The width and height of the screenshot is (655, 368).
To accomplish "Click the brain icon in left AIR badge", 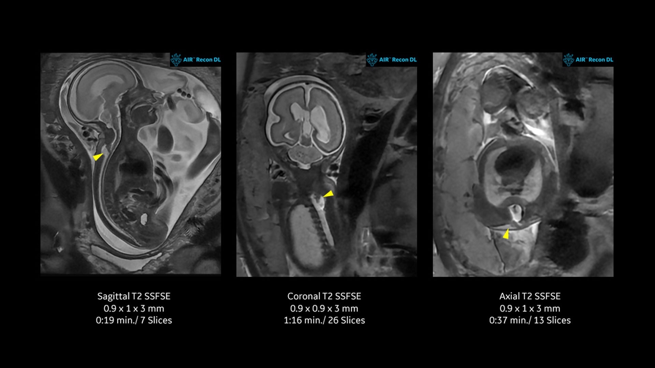I will click(176, 60).
